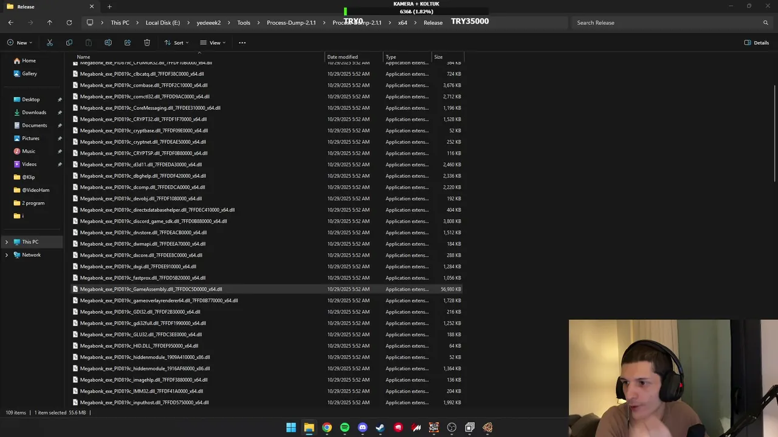Select the GameAssembly.dll dump file

tap(267, 290)
